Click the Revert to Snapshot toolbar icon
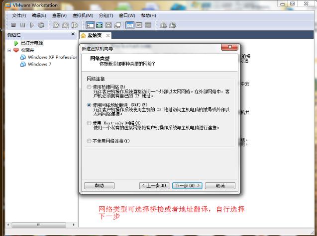317x236 pixels. (66, 25)
